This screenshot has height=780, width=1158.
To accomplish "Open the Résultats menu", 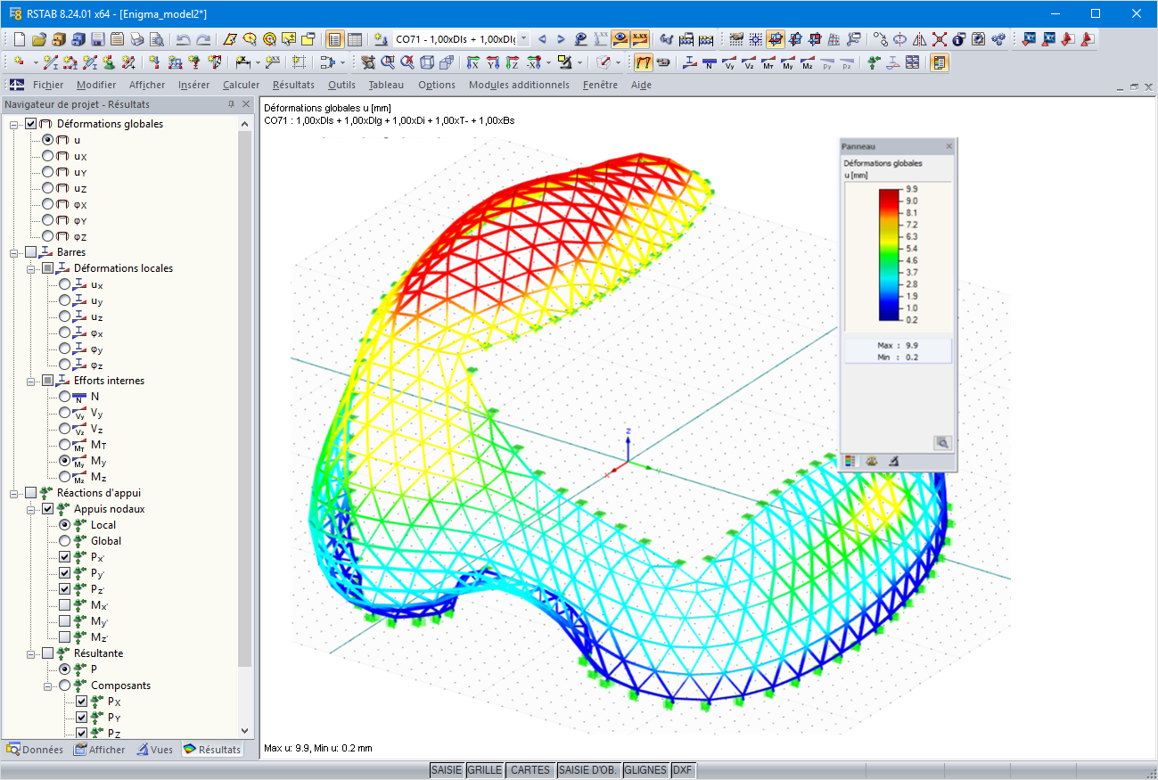I will (x=293, y=86).
